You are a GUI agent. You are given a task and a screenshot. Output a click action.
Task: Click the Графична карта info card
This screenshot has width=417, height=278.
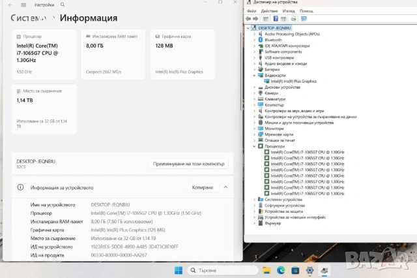pyautogui.click(x=182, y=54)
